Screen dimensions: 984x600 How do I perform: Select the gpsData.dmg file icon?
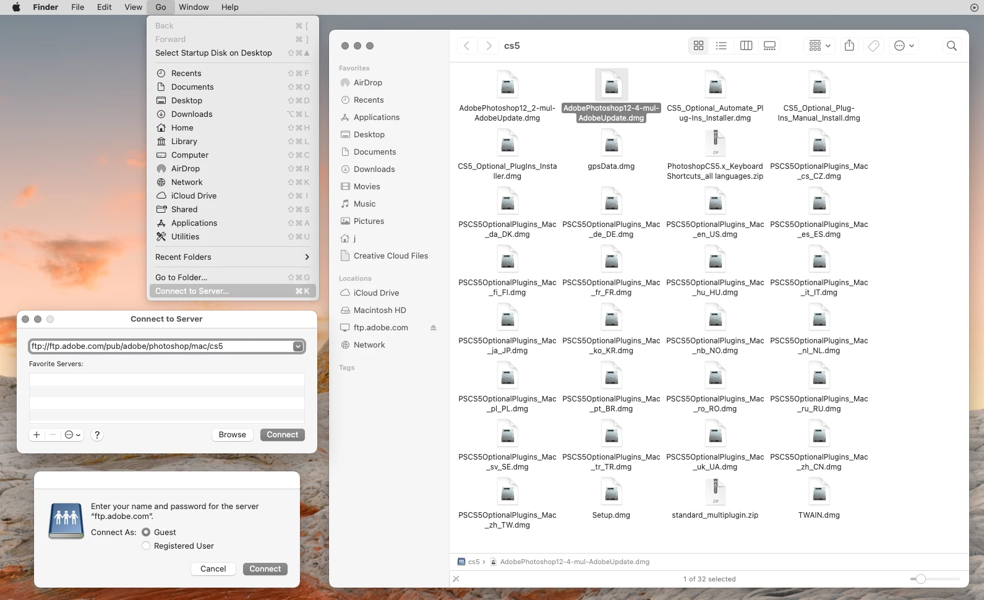click(x=611, y=144)
